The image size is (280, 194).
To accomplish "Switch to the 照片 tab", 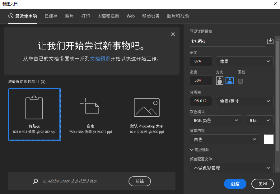I will pos(69,16).
